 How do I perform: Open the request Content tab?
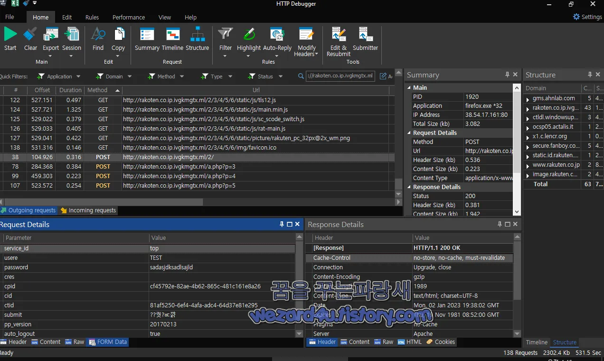pos(46,342)
